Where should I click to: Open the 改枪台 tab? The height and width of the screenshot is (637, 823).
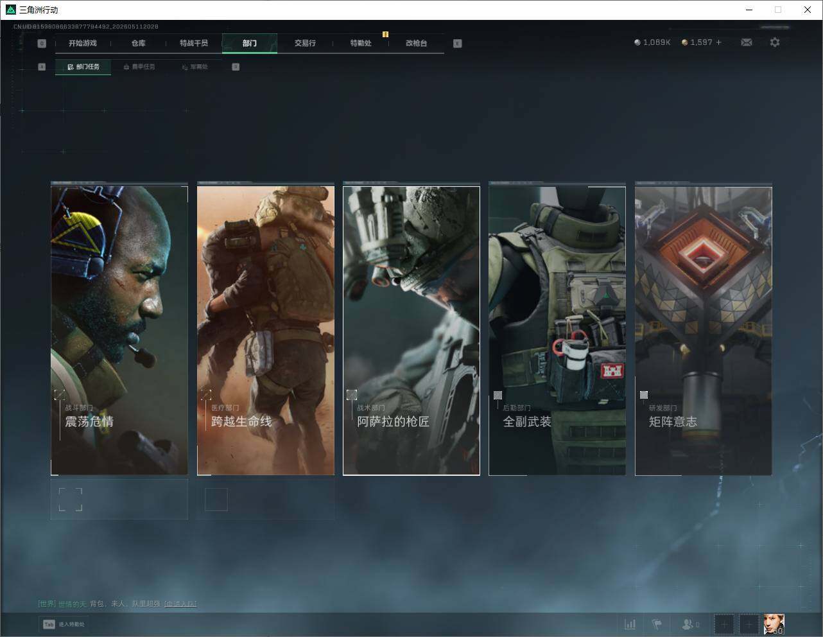(x=416, y=43)
